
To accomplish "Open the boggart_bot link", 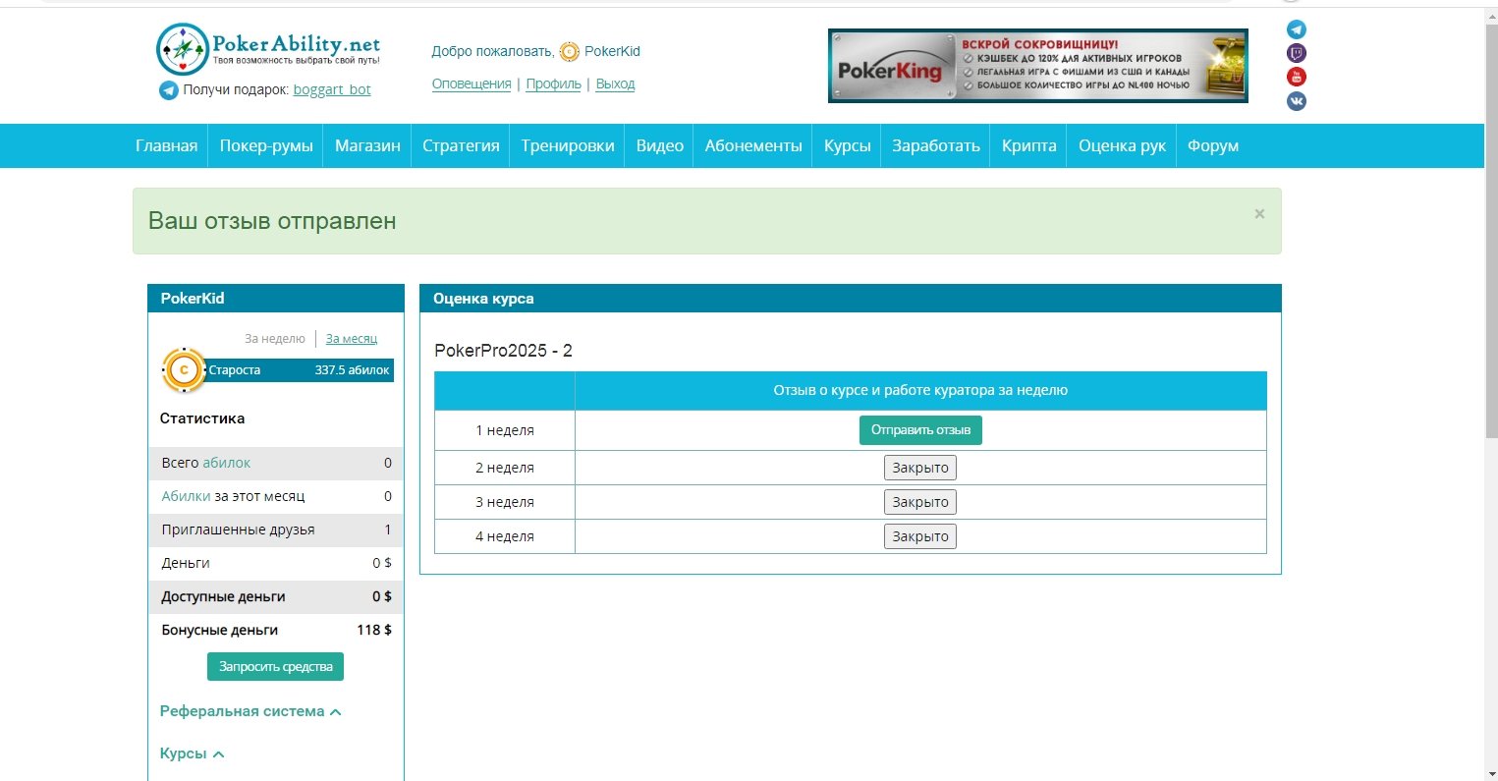I will (332, 89).
